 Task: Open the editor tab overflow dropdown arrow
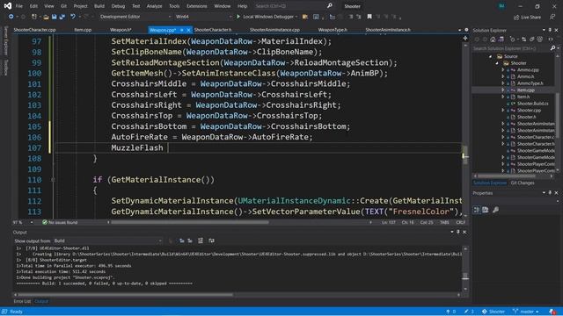[459, 30]
